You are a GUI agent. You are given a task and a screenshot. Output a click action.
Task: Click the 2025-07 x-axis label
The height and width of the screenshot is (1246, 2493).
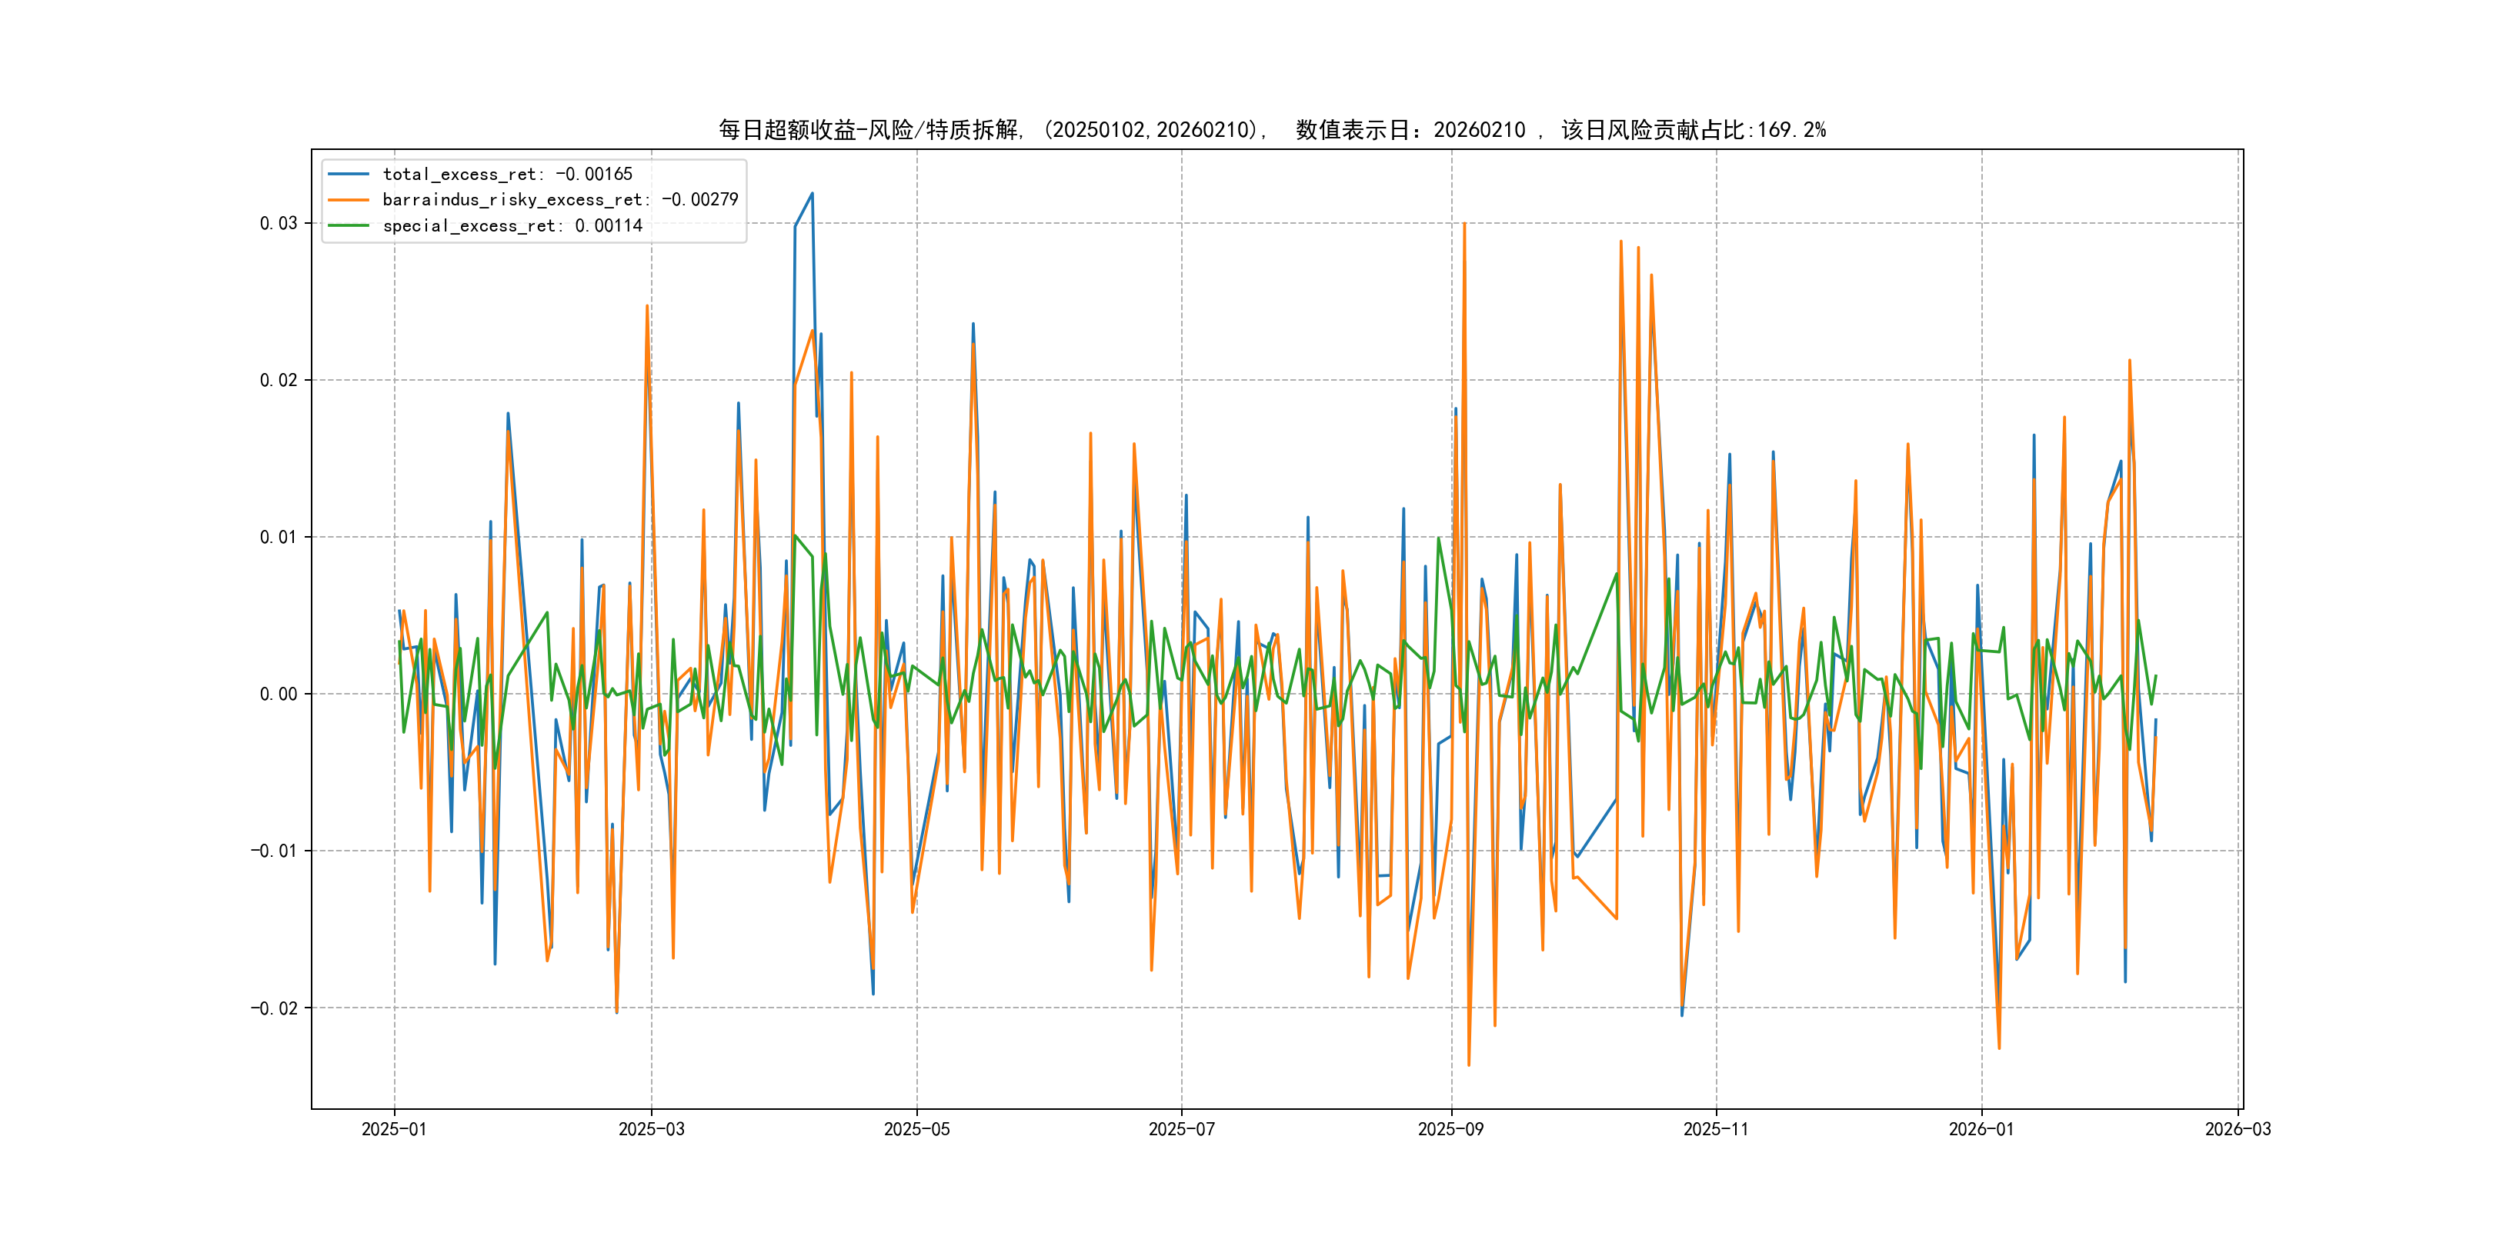(x=1180, y=1129)
